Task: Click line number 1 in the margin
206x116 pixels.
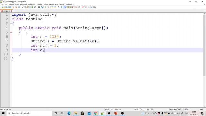Action: click(7, 15)
